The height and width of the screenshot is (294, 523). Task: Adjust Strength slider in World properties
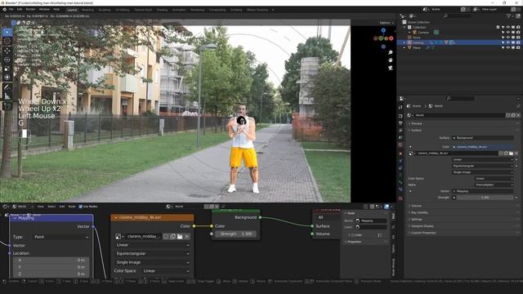pyautogui.click(x=485, y=198)
